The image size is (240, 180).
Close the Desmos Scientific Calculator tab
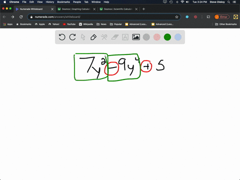136,9
